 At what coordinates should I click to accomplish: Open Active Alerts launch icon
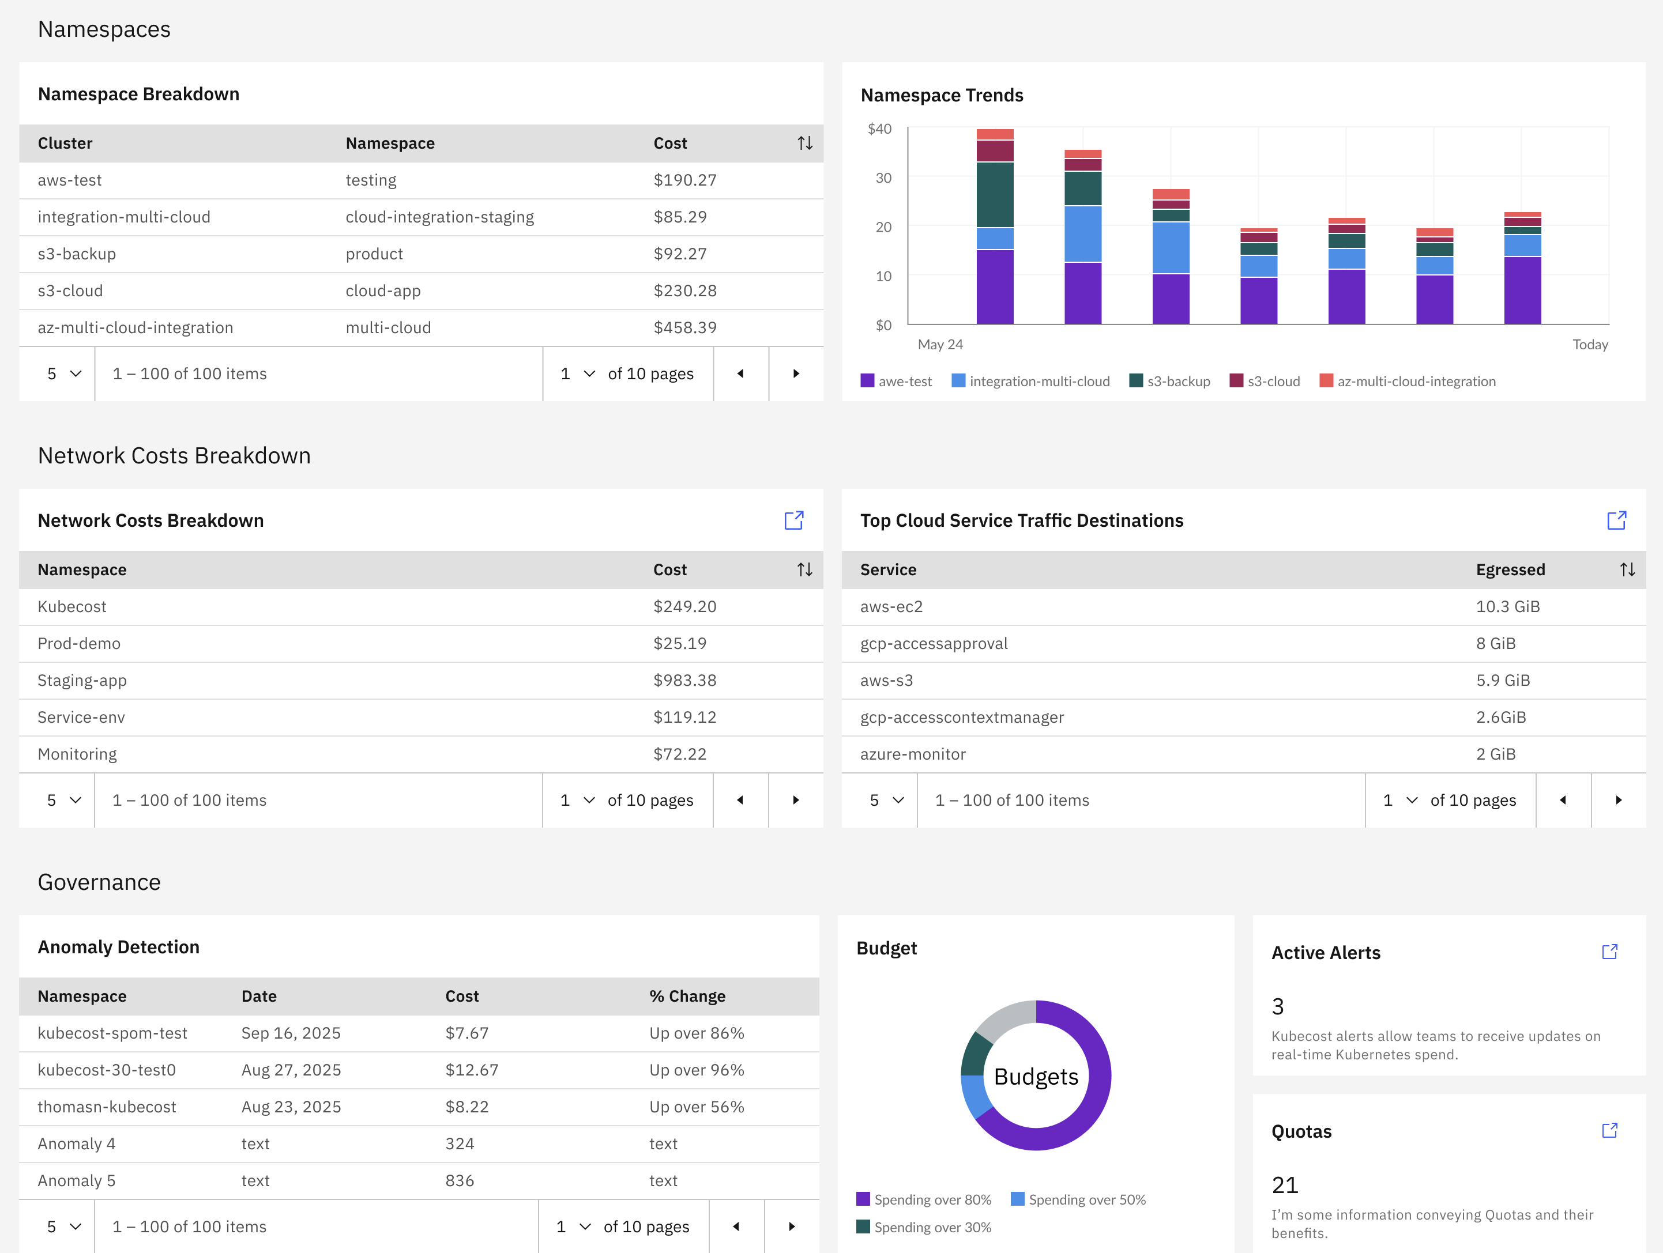point(1609,952)
